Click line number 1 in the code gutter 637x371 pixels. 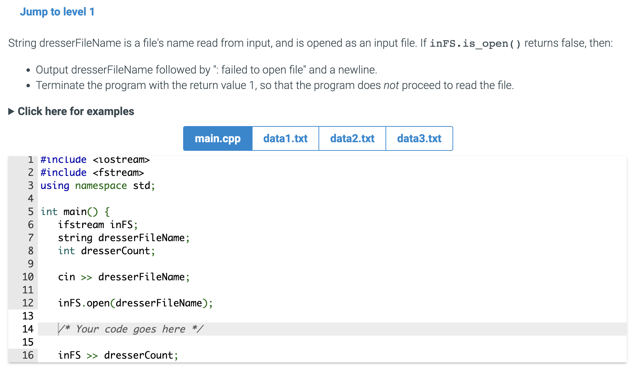point(30,159)
